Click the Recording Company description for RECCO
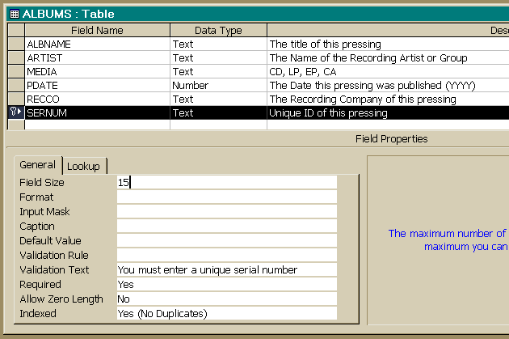The width and height of the screenshot is (509, 339). coord(363,100)
